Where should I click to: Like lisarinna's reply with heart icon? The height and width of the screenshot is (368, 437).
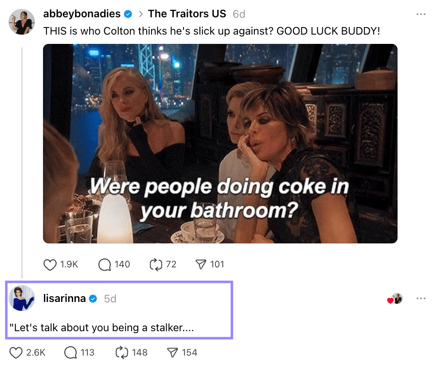coord(16,352)
